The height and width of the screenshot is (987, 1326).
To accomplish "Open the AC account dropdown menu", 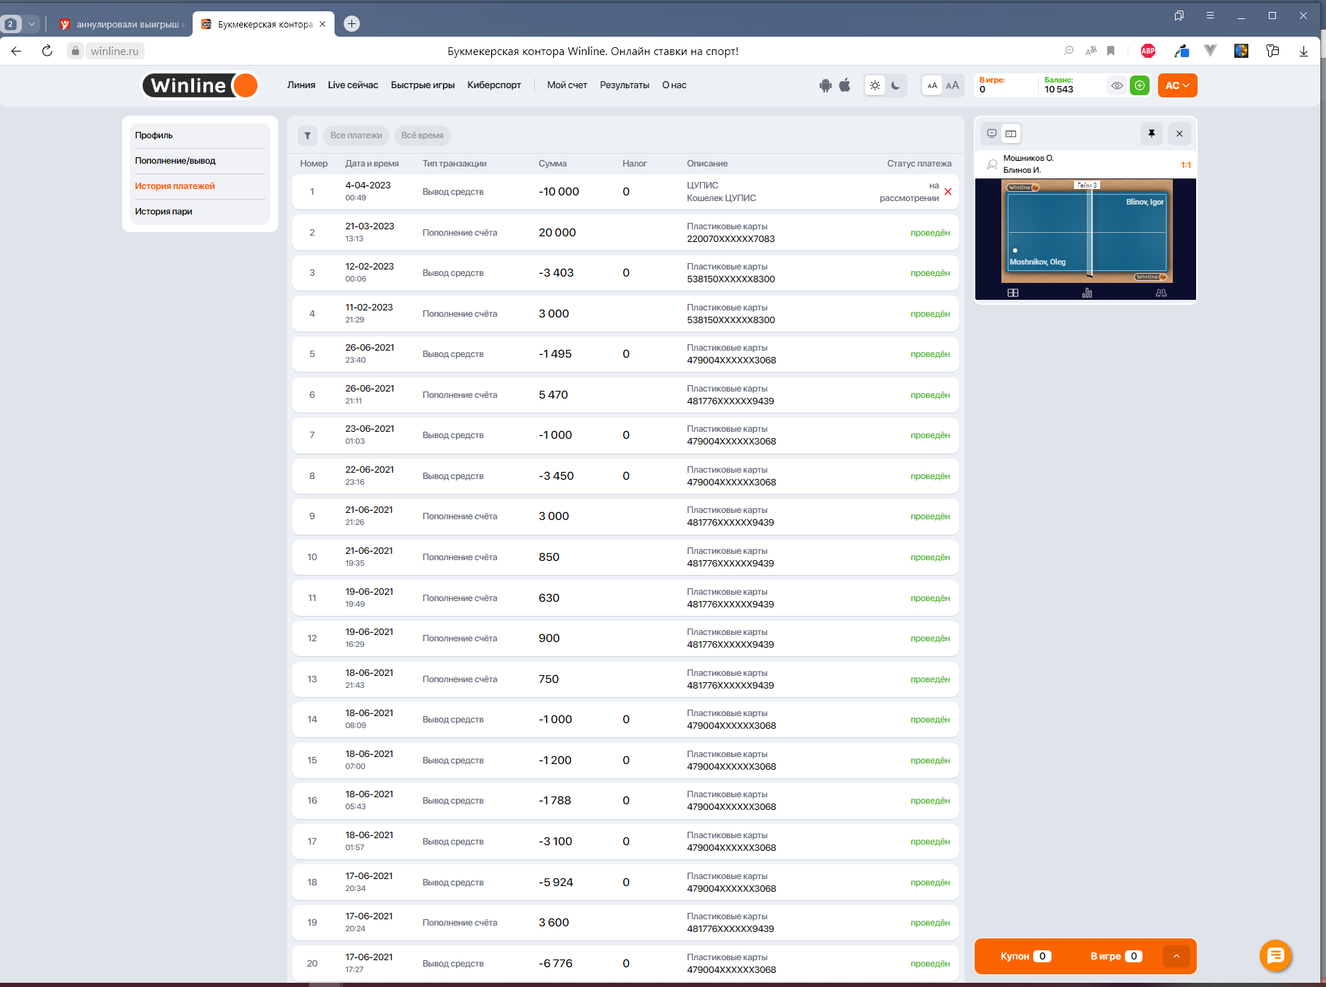I will (x=1177, y=85).
